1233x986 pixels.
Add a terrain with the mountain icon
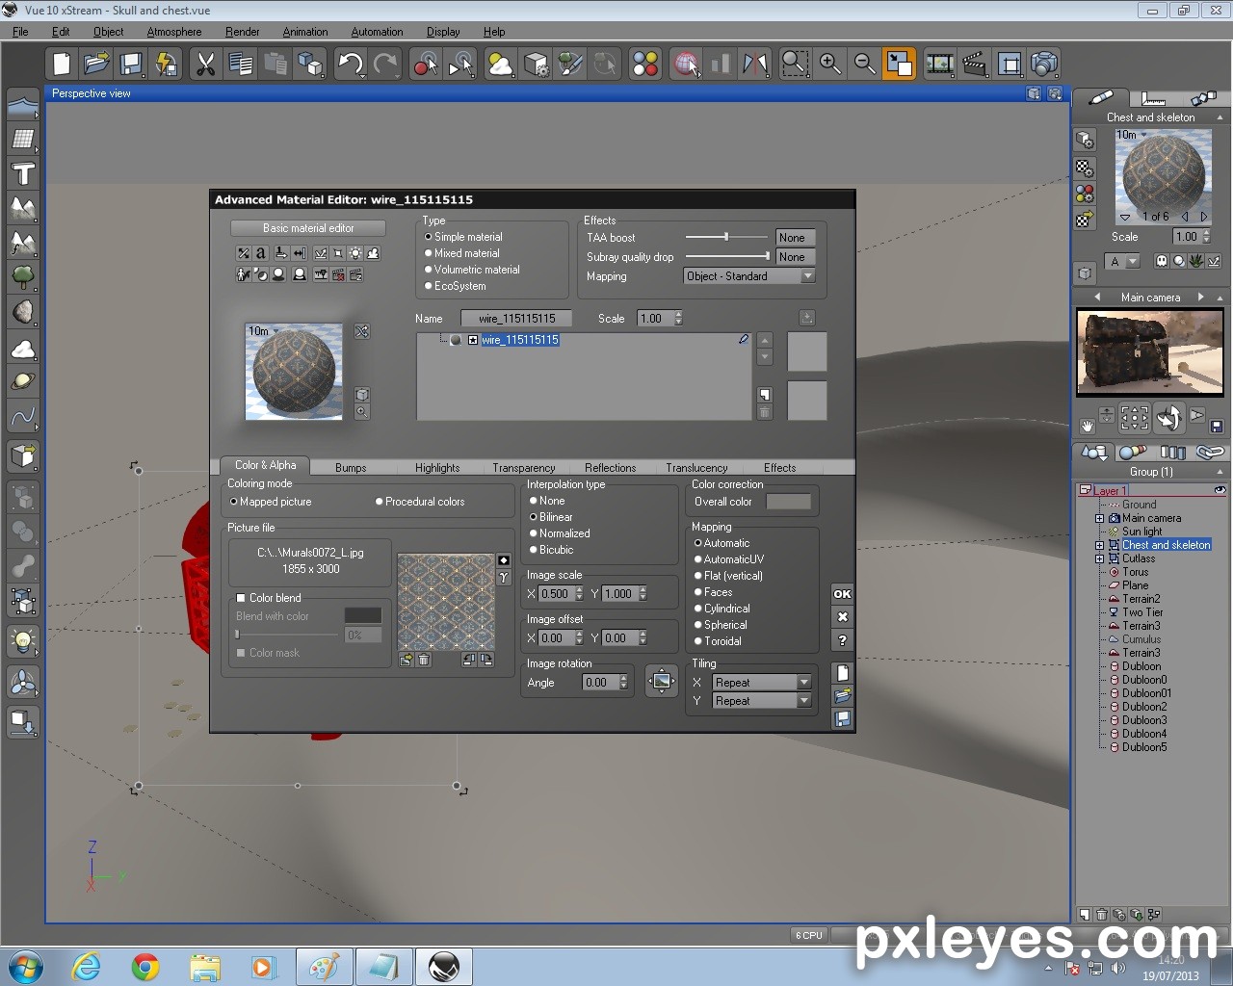click(23, 209)
